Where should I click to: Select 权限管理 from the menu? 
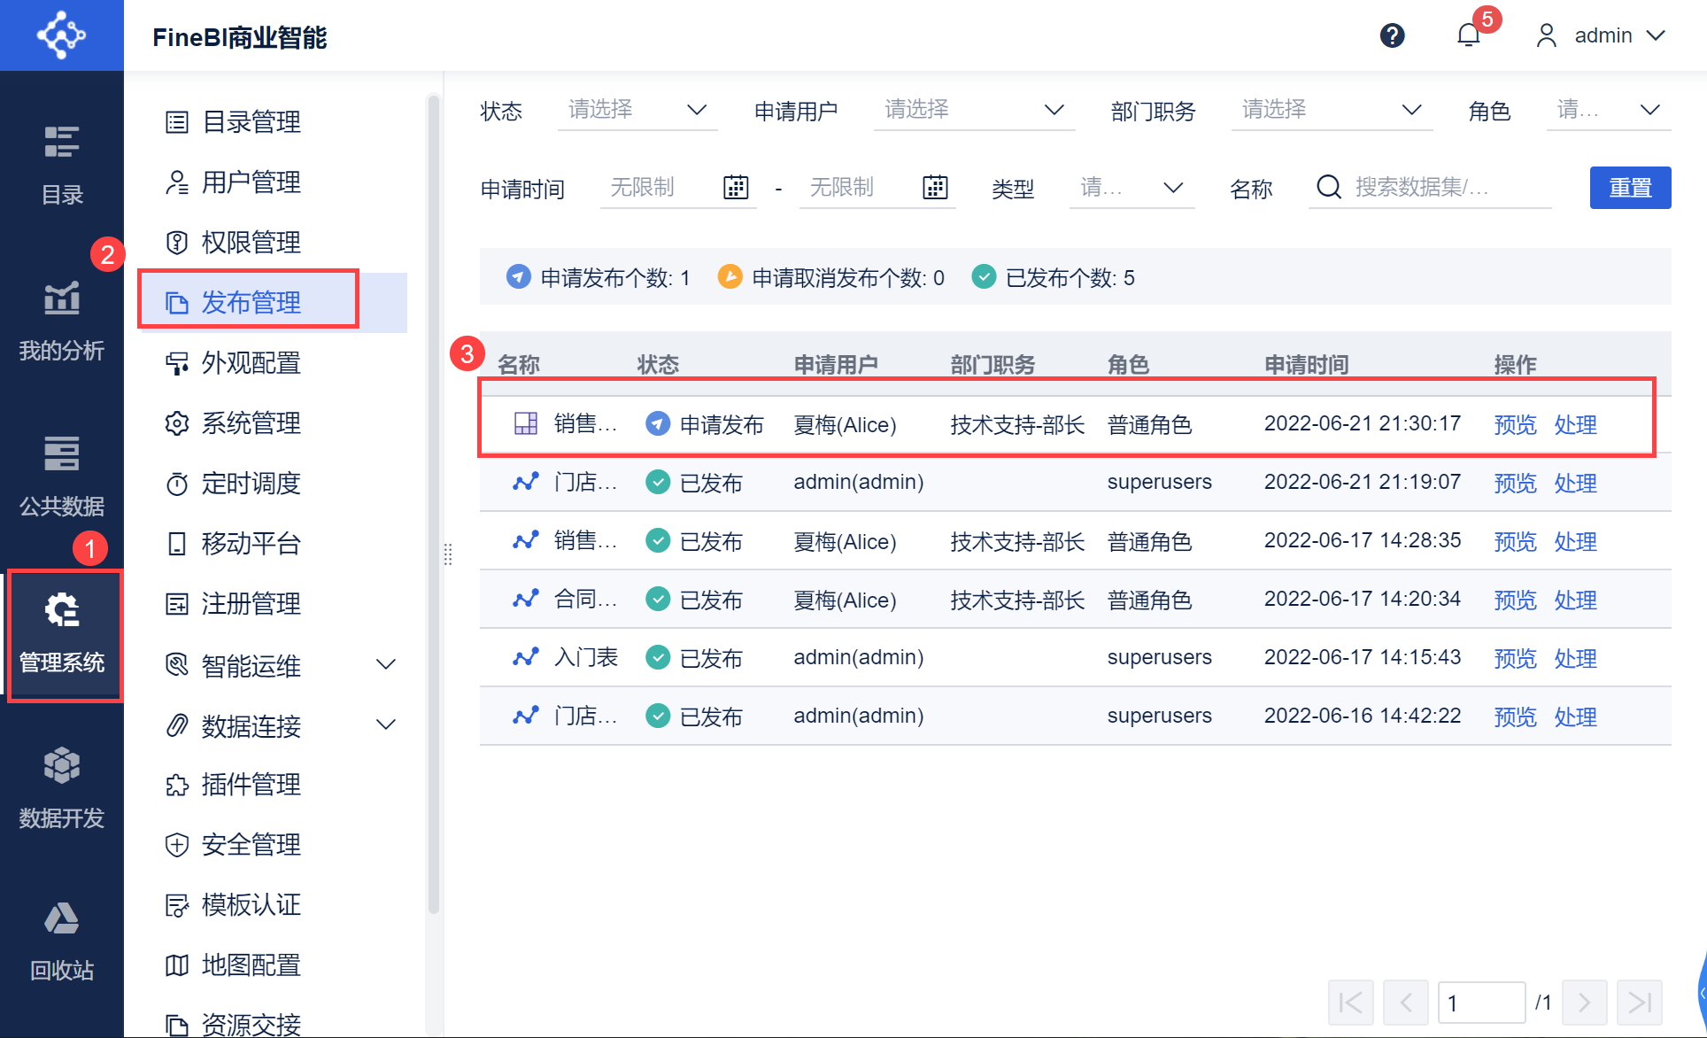[251, 243]
